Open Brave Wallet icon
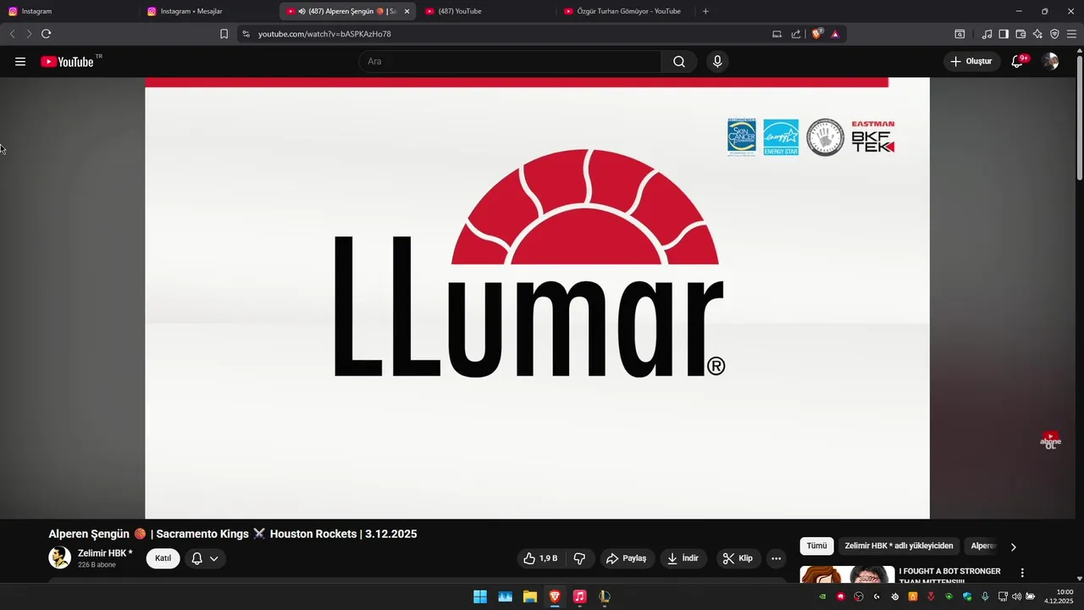Image resolution: width=1084 pixels, height=610 pixels. (x=1020, y=34)
